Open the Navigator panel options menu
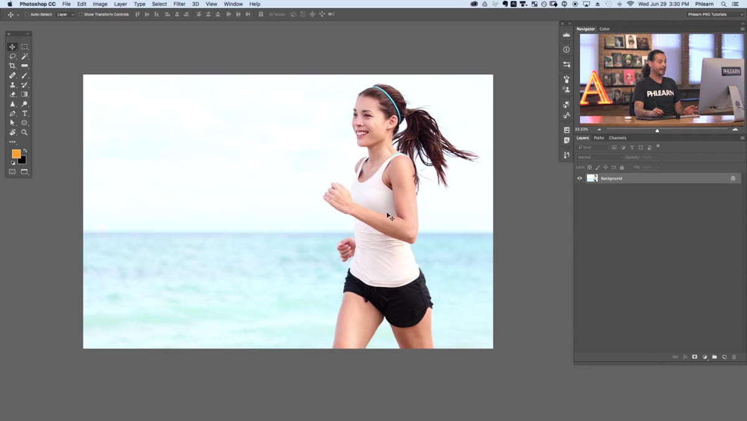 click(742, 29)
